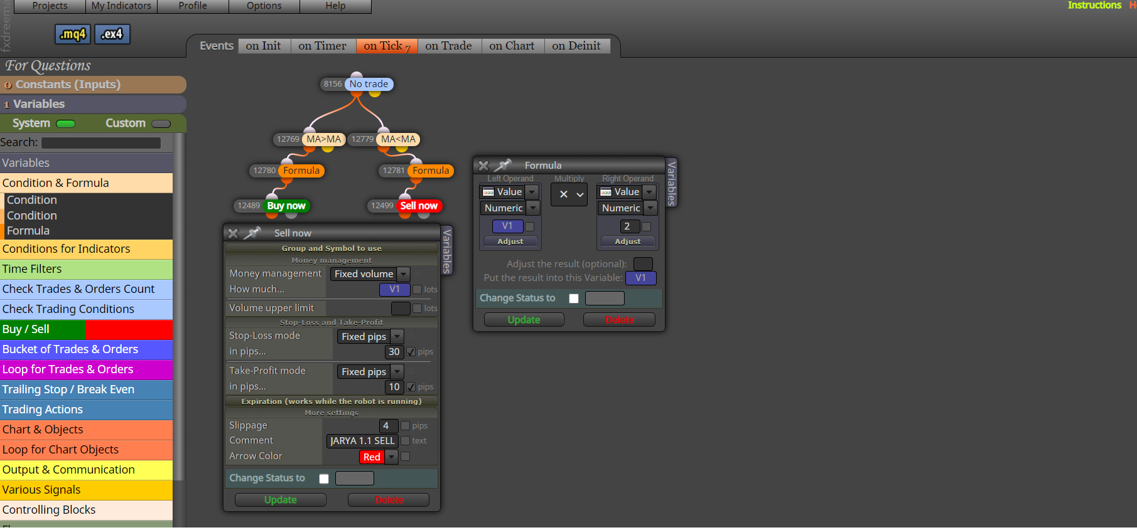1137x530 pixels.
Task: Open the My Indicators menu
Action: click(x=121, y=6)
